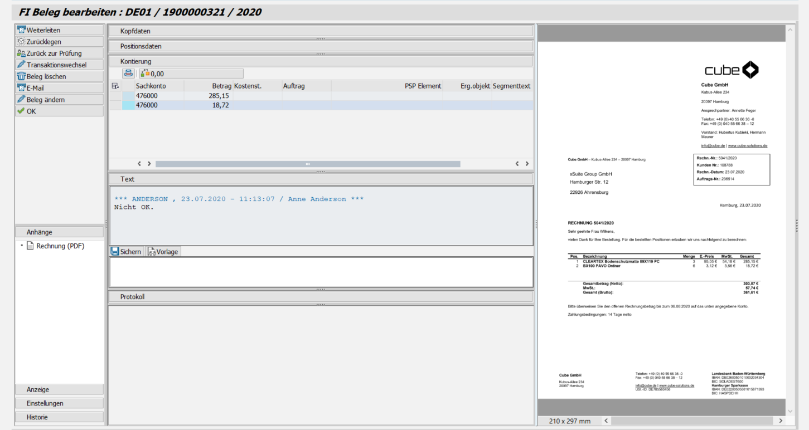
Task: Expand the Protokoll panel header
Action: [320, 297]
